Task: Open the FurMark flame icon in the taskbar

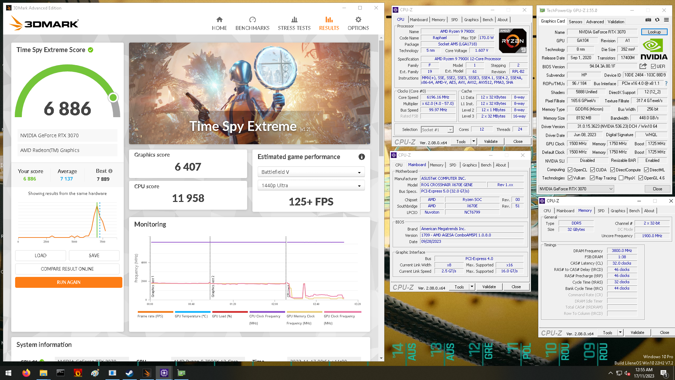Action: tap(78, 373)
